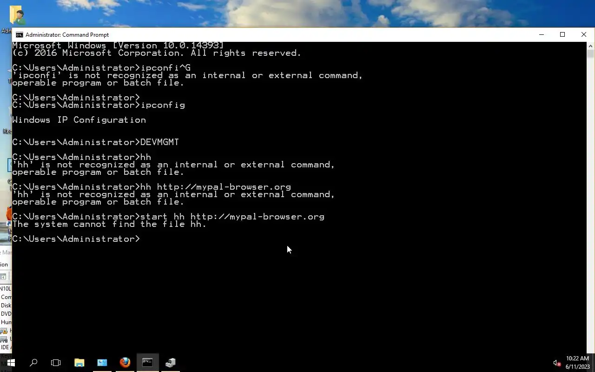Click 'The system cannot find the file hh.'

109,224
